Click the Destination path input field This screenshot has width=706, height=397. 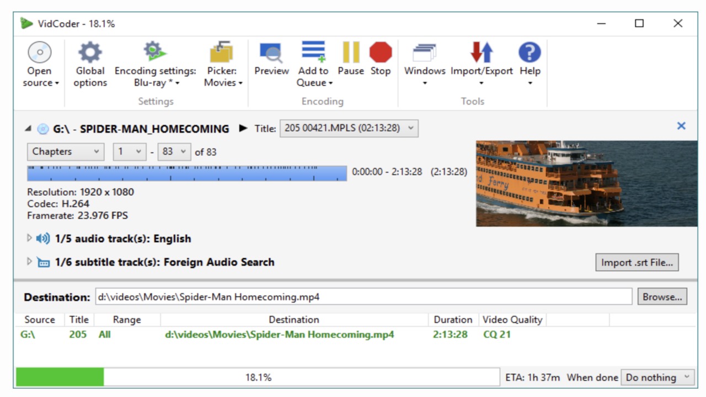point(363,297)
